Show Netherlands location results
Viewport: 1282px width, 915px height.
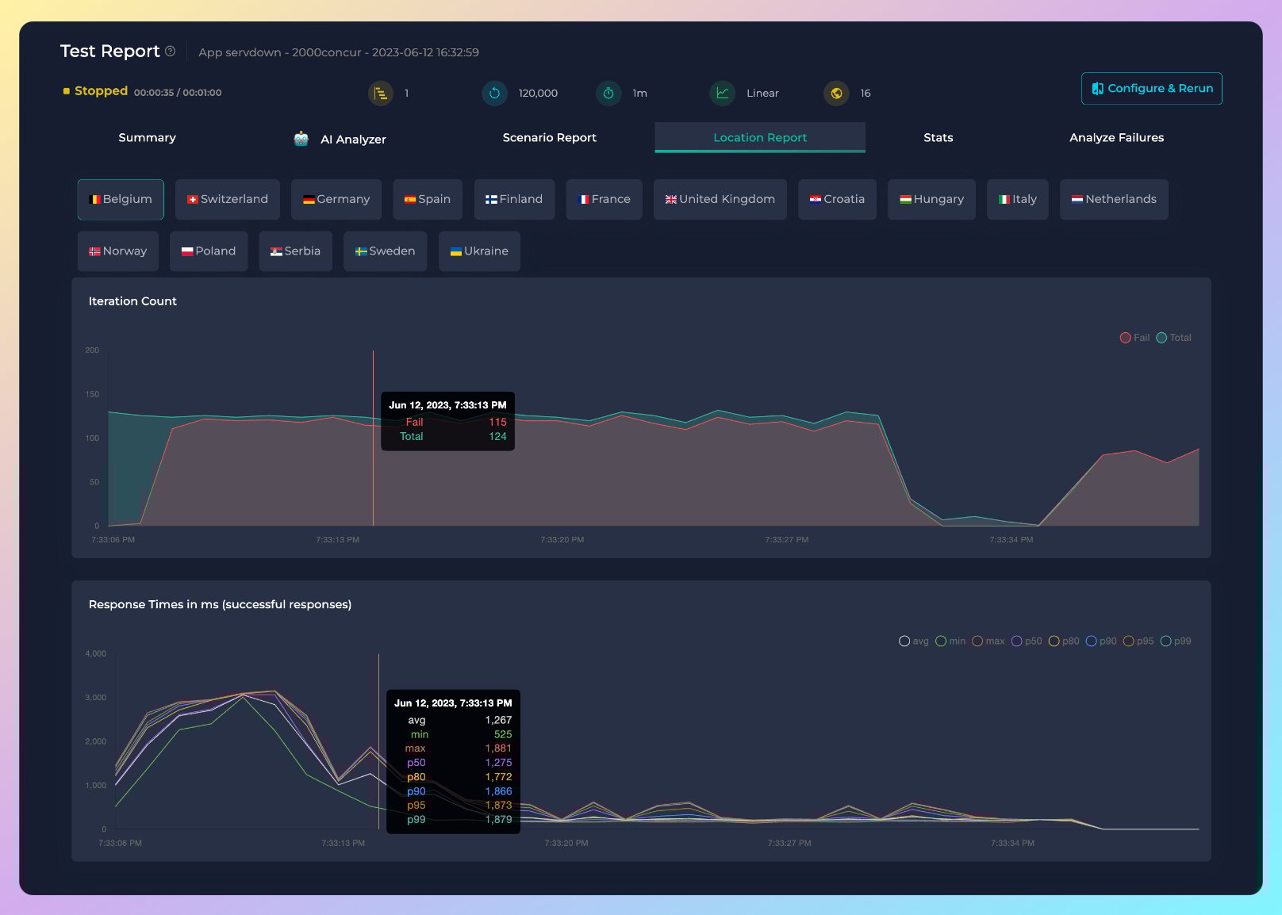1114,199
